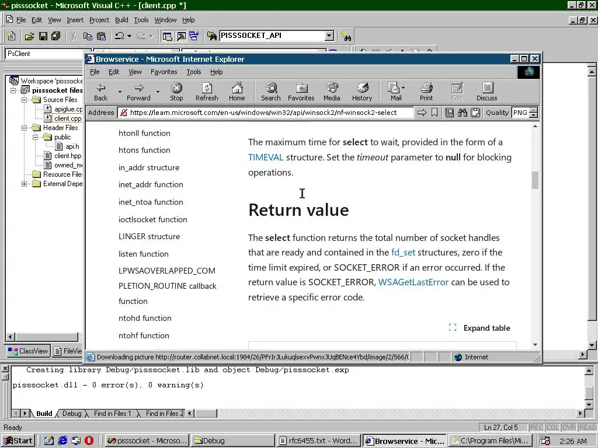The height and width of the screenshot is (448, 598).
Task: Collapse the public folder node
Action: pos(35,137)
